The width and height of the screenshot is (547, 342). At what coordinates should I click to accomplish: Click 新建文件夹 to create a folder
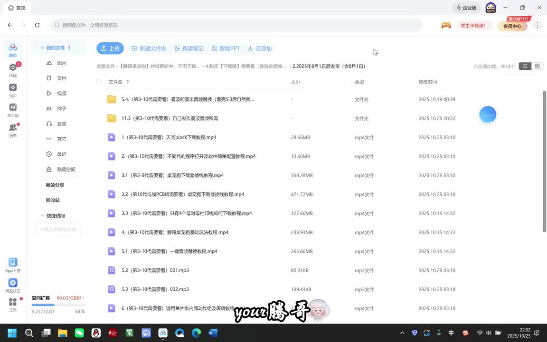tap(149, 48)
